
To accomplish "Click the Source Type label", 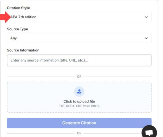I will pos(17,29).
